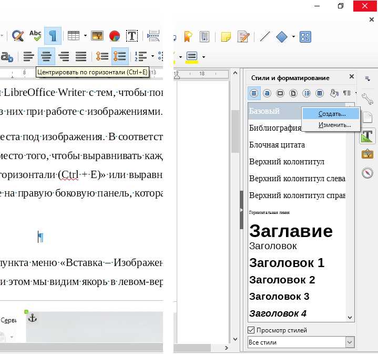The height and width of the screenshot is (354, 378).
Task: Open the sidebar Navigator (compass icon)
Action: point(367,173)
